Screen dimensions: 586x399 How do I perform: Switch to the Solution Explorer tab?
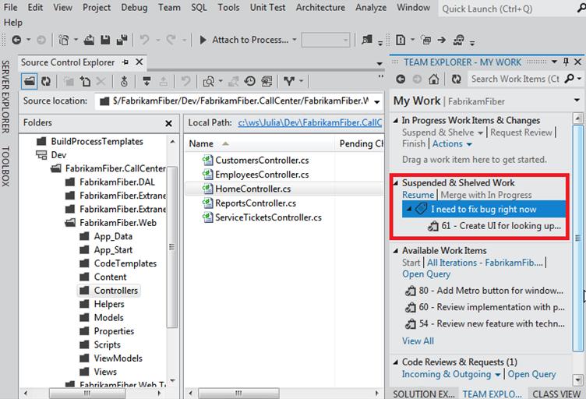pyautogui.click(x=424, y=394)
